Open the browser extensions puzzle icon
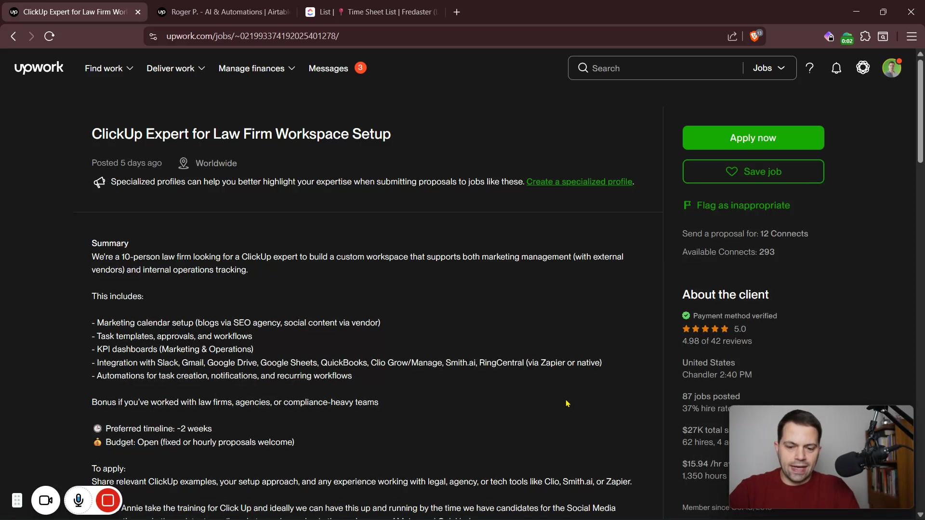Viewport: 925px width, 520px height. coord(865,37)
